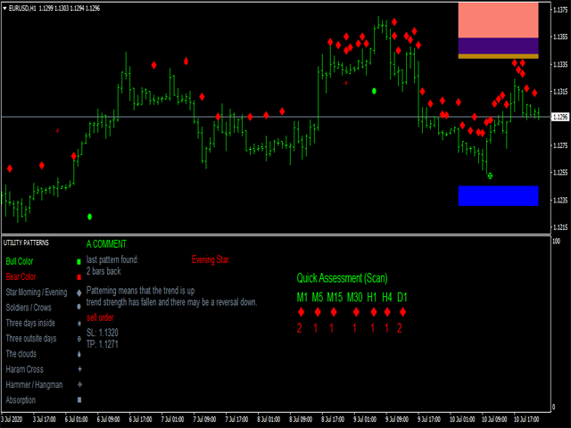Viewport: 571px width, 428px height.
Task: Click the UTILITY PATTERNS title
Action: (26, 243)
